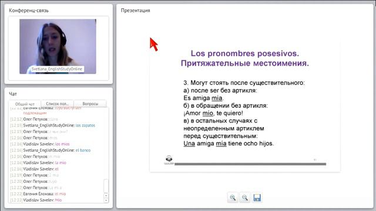Click the slide line 'а) после ser без артикля:'
The image size is (376, 211).
pyautogui.click(x=220, y=90)
